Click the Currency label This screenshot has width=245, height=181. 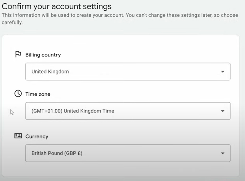(x=37, y=137)
